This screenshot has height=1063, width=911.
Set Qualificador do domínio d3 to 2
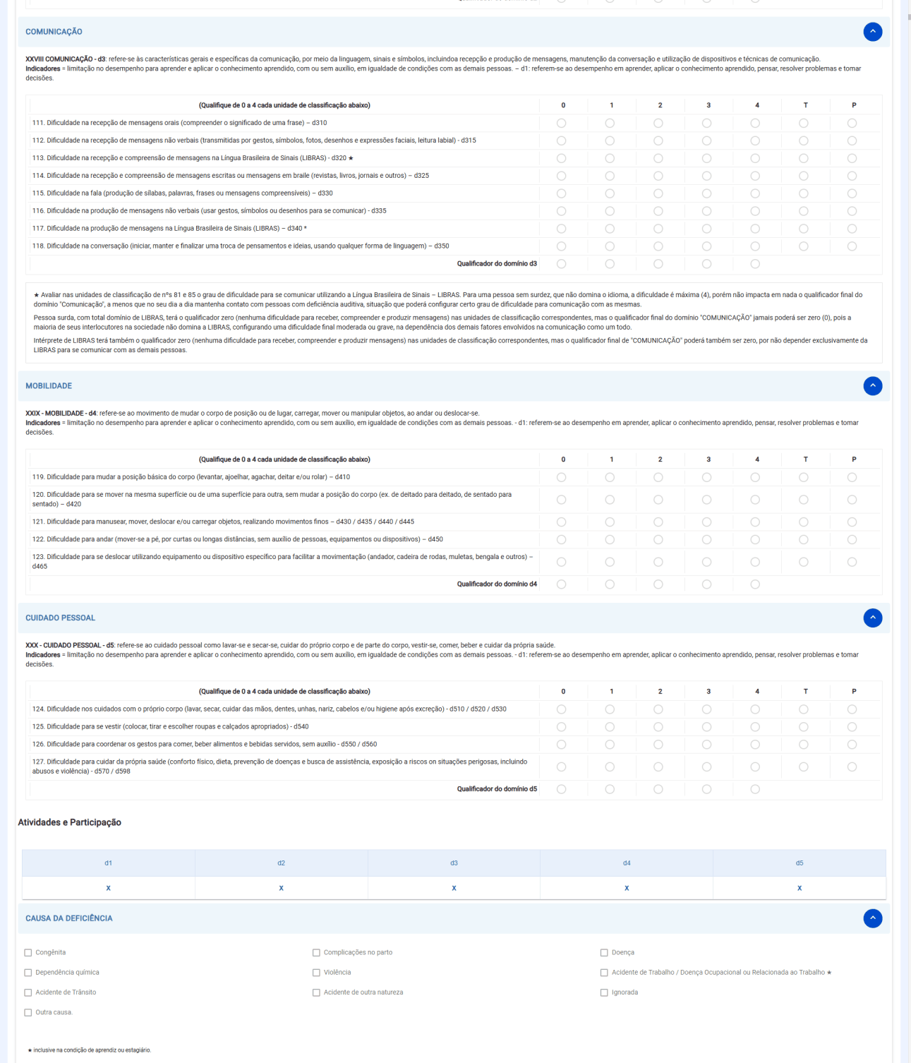pyautogui.click(x=658, y=264)
